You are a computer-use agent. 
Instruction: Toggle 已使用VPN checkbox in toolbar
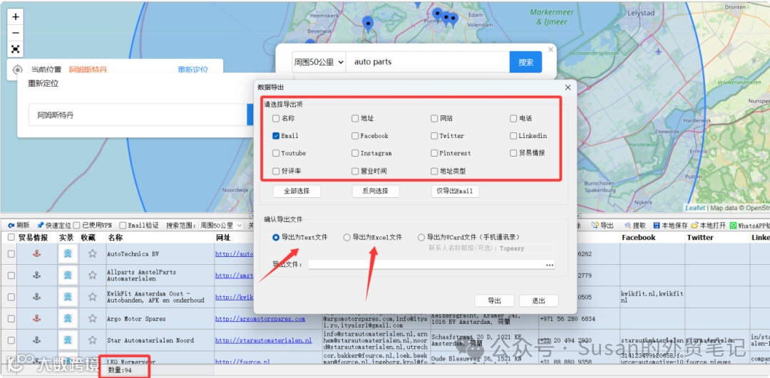pos(76,226)
